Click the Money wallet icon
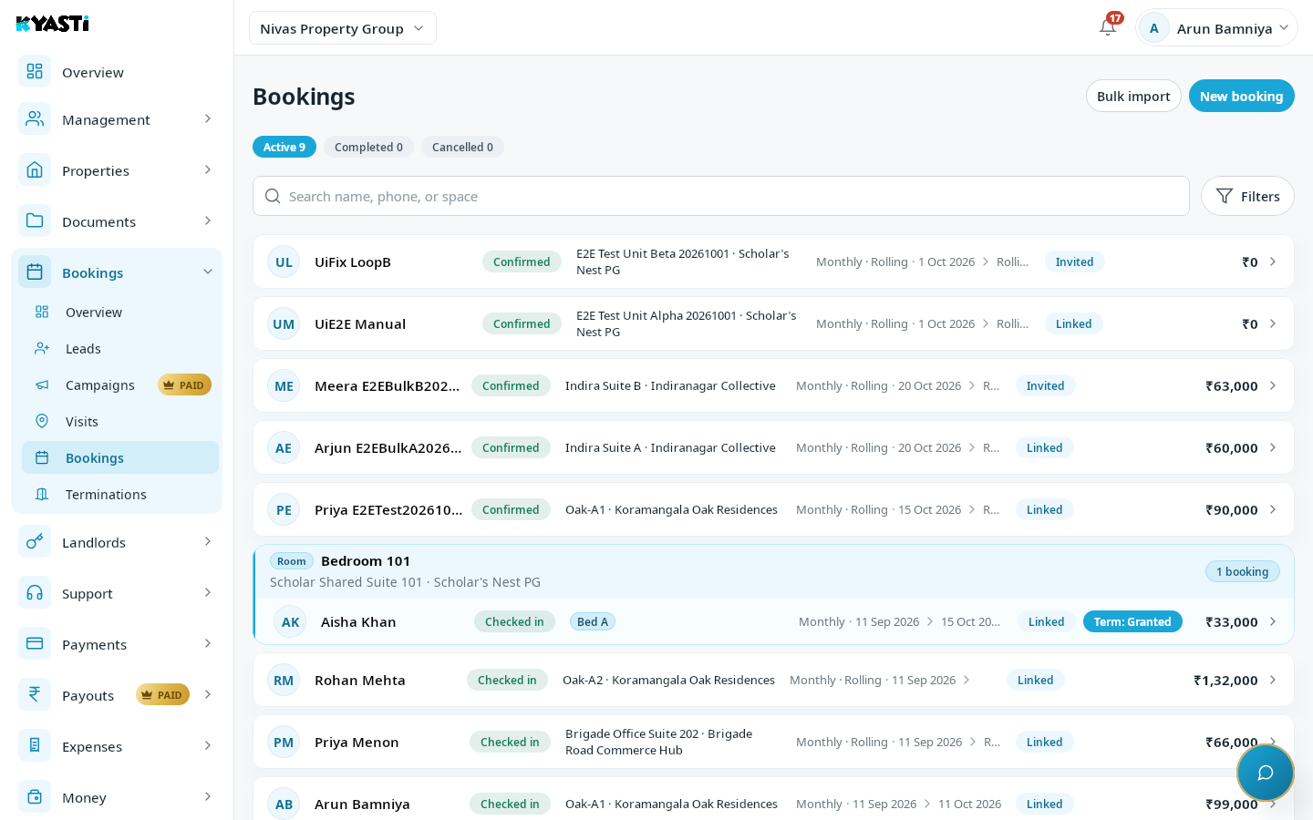 35,796
